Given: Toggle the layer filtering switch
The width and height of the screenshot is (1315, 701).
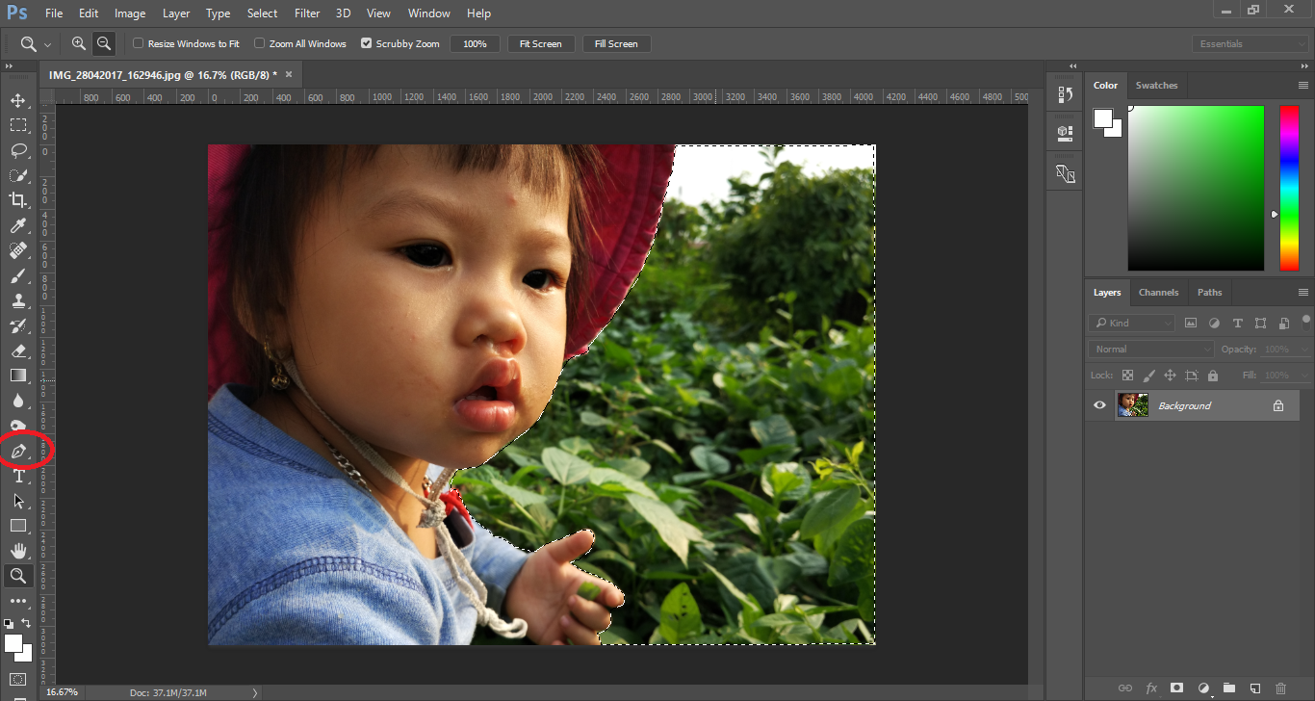Looking at the screenshot, I should tap(1306, 321).
